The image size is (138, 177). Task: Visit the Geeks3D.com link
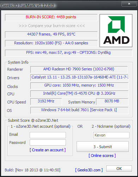click(89, 170)
